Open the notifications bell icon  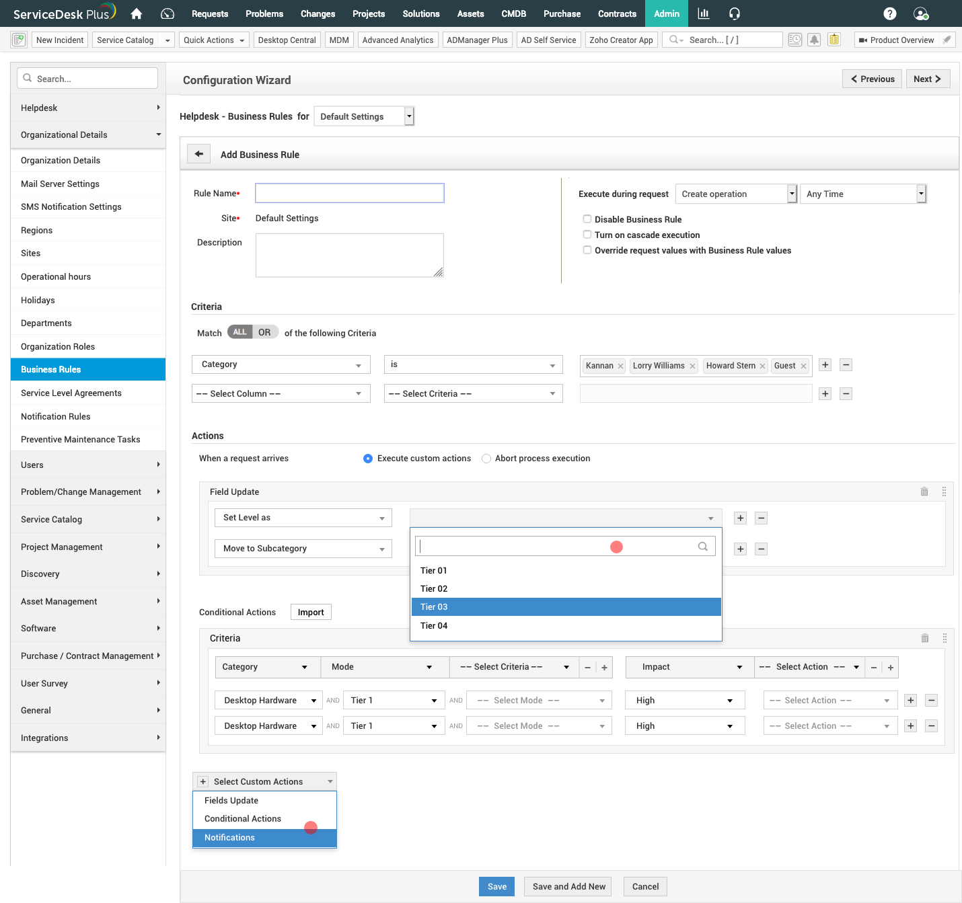(814, 40)
